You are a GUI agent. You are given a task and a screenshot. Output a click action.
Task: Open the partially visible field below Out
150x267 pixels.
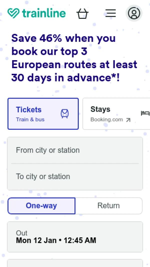point(75,263)
